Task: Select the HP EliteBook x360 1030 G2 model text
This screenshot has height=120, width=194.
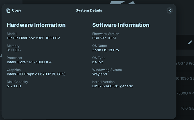Action: click(x=33, y=38)
